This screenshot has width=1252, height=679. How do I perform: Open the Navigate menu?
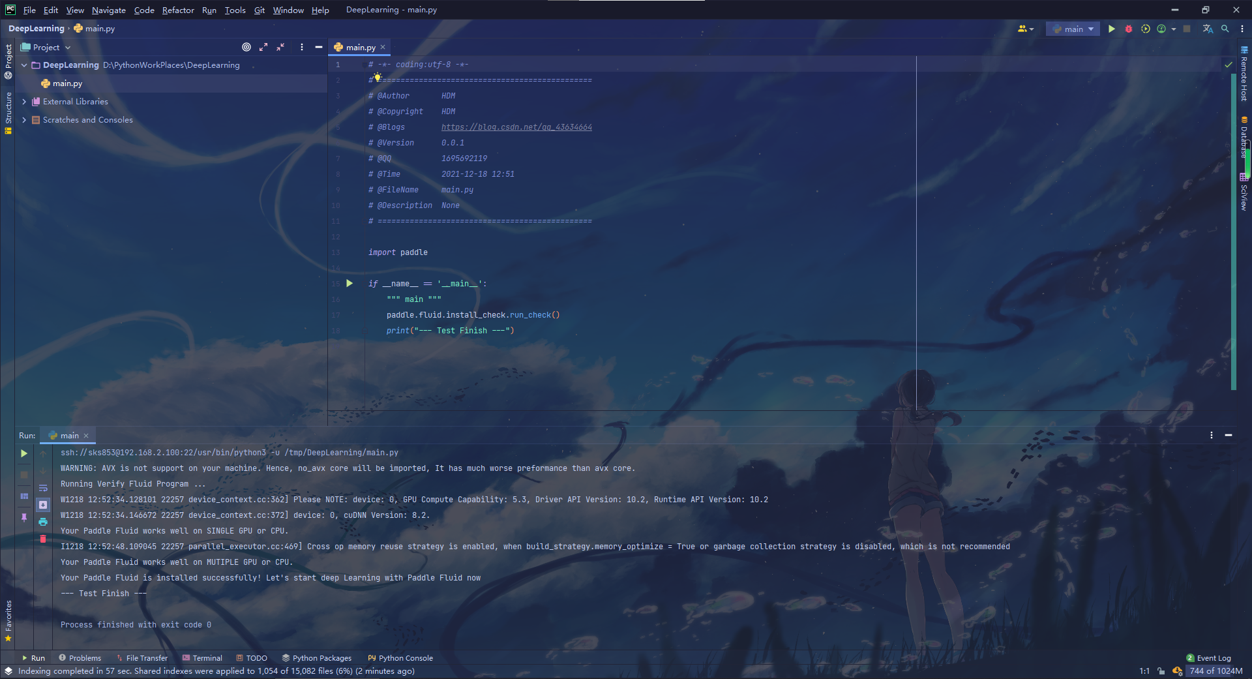coord(108,10)
